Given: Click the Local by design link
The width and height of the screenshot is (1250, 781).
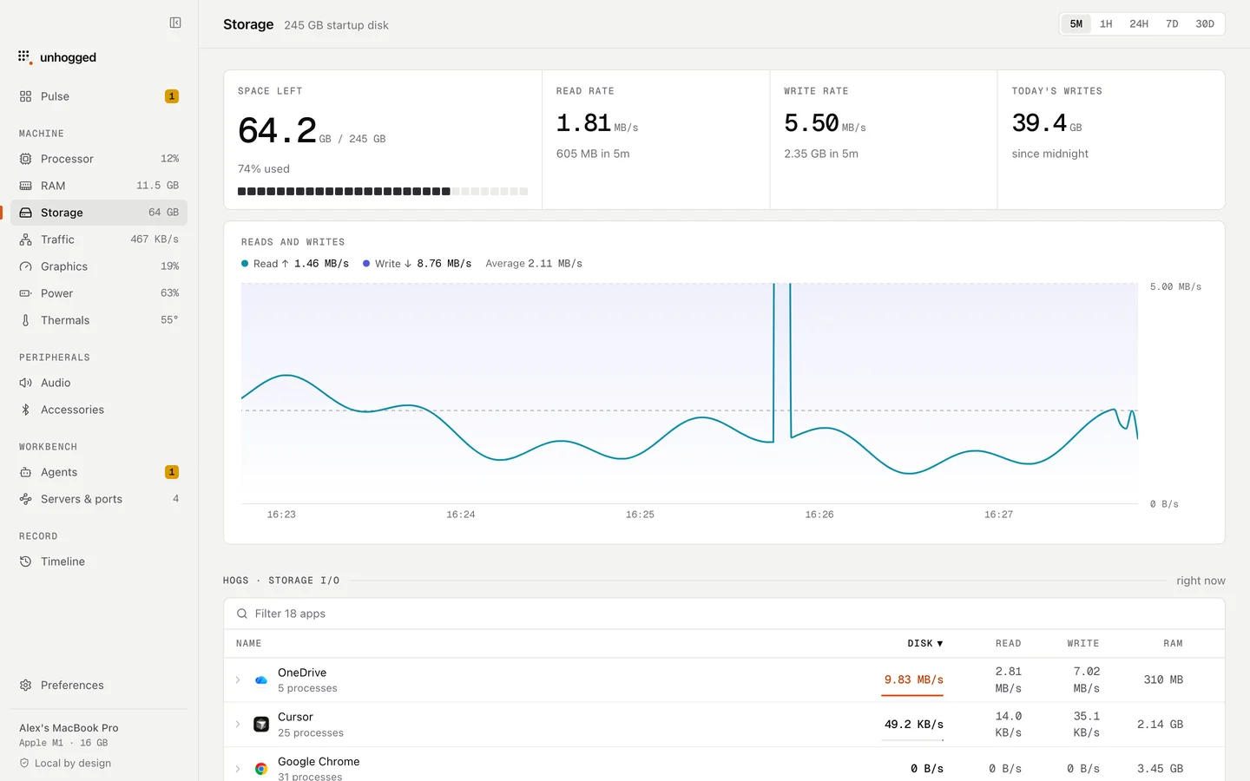Looking at the screenshot, I should [65, 764].
